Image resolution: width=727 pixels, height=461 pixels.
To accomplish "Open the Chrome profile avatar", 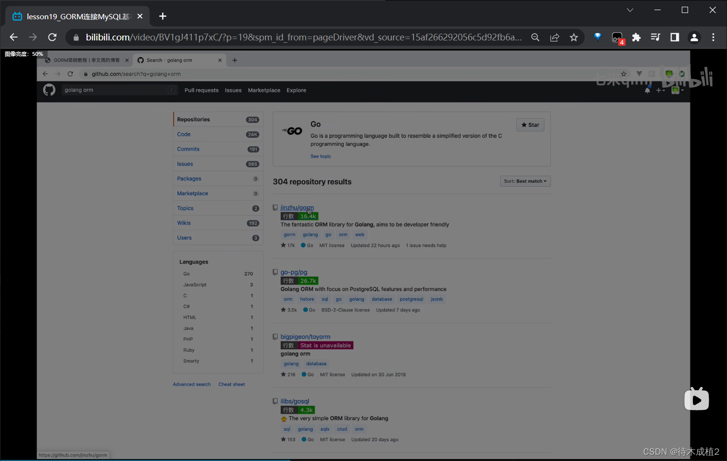I will click(694, 37).
